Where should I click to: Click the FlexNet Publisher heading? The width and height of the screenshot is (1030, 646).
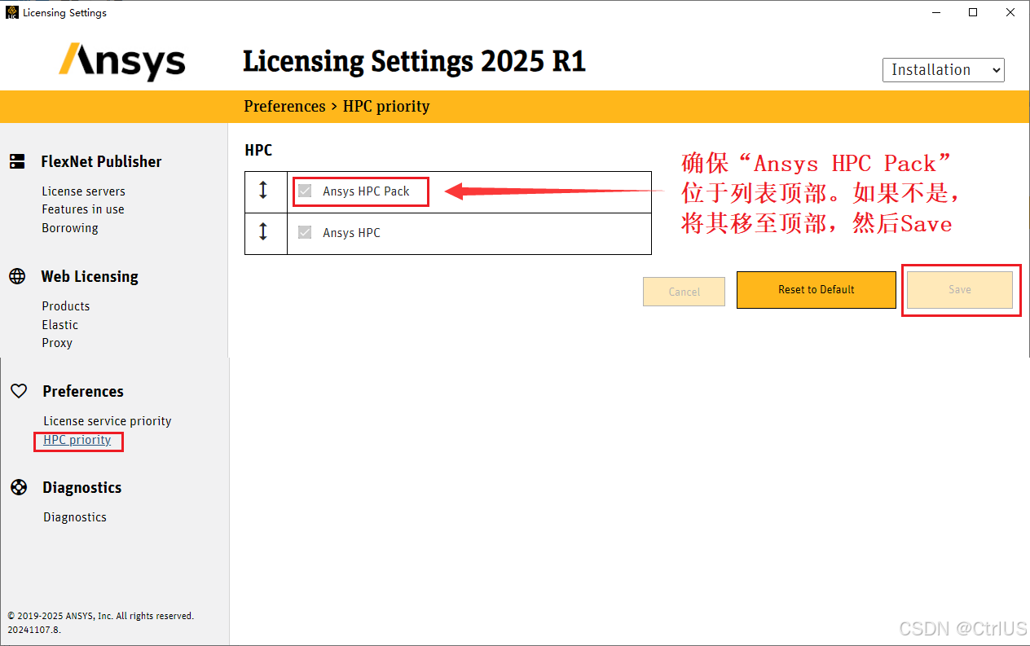coord(102,161)
